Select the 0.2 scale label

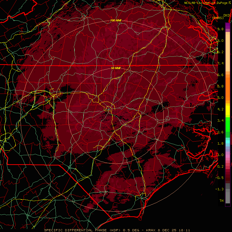[x=220, y=167]
